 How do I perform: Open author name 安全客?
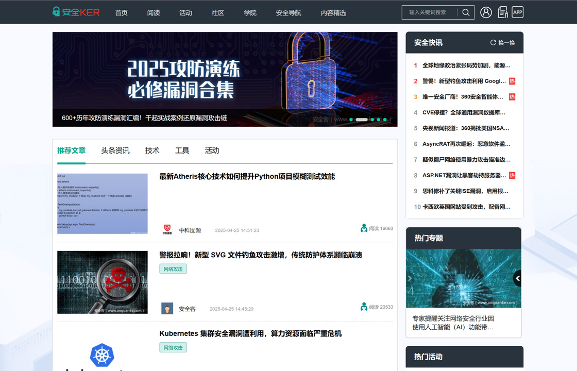(188, 309)
